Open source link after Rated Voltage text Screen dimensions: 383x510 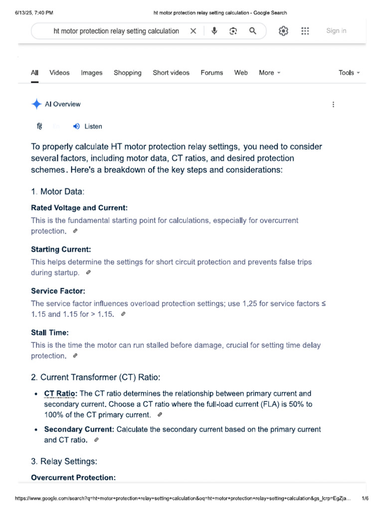tap(75, 231)
